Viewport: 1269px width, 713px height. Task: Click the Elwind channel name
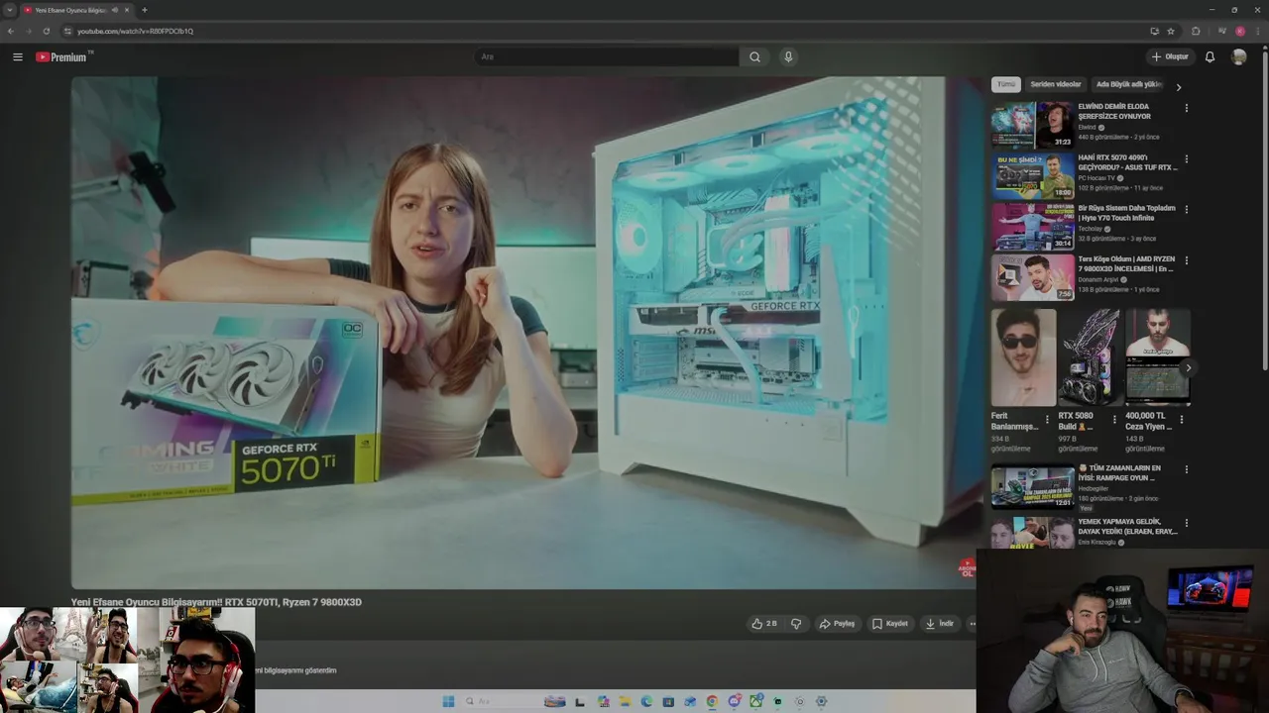pyautogui.click(x=1087, y=127)
